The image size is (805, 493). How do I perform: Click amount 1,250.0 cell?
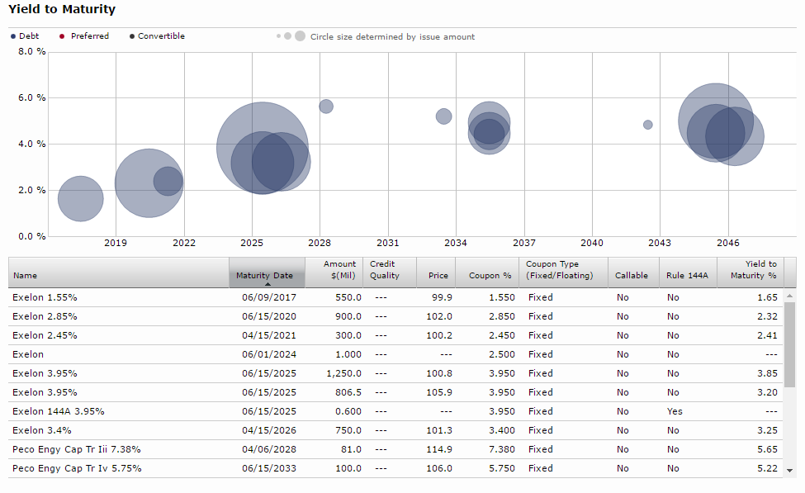[x=344, y=373]
